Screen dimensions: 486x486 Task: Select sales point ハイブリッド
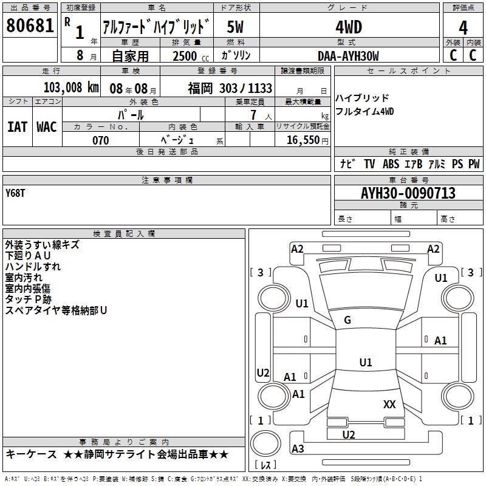362,98
